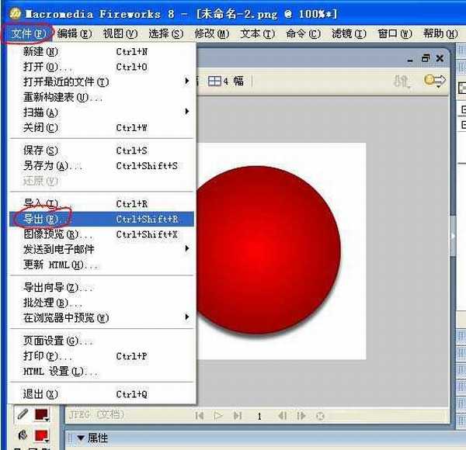Click the first frame playback button

pos(200,416)
